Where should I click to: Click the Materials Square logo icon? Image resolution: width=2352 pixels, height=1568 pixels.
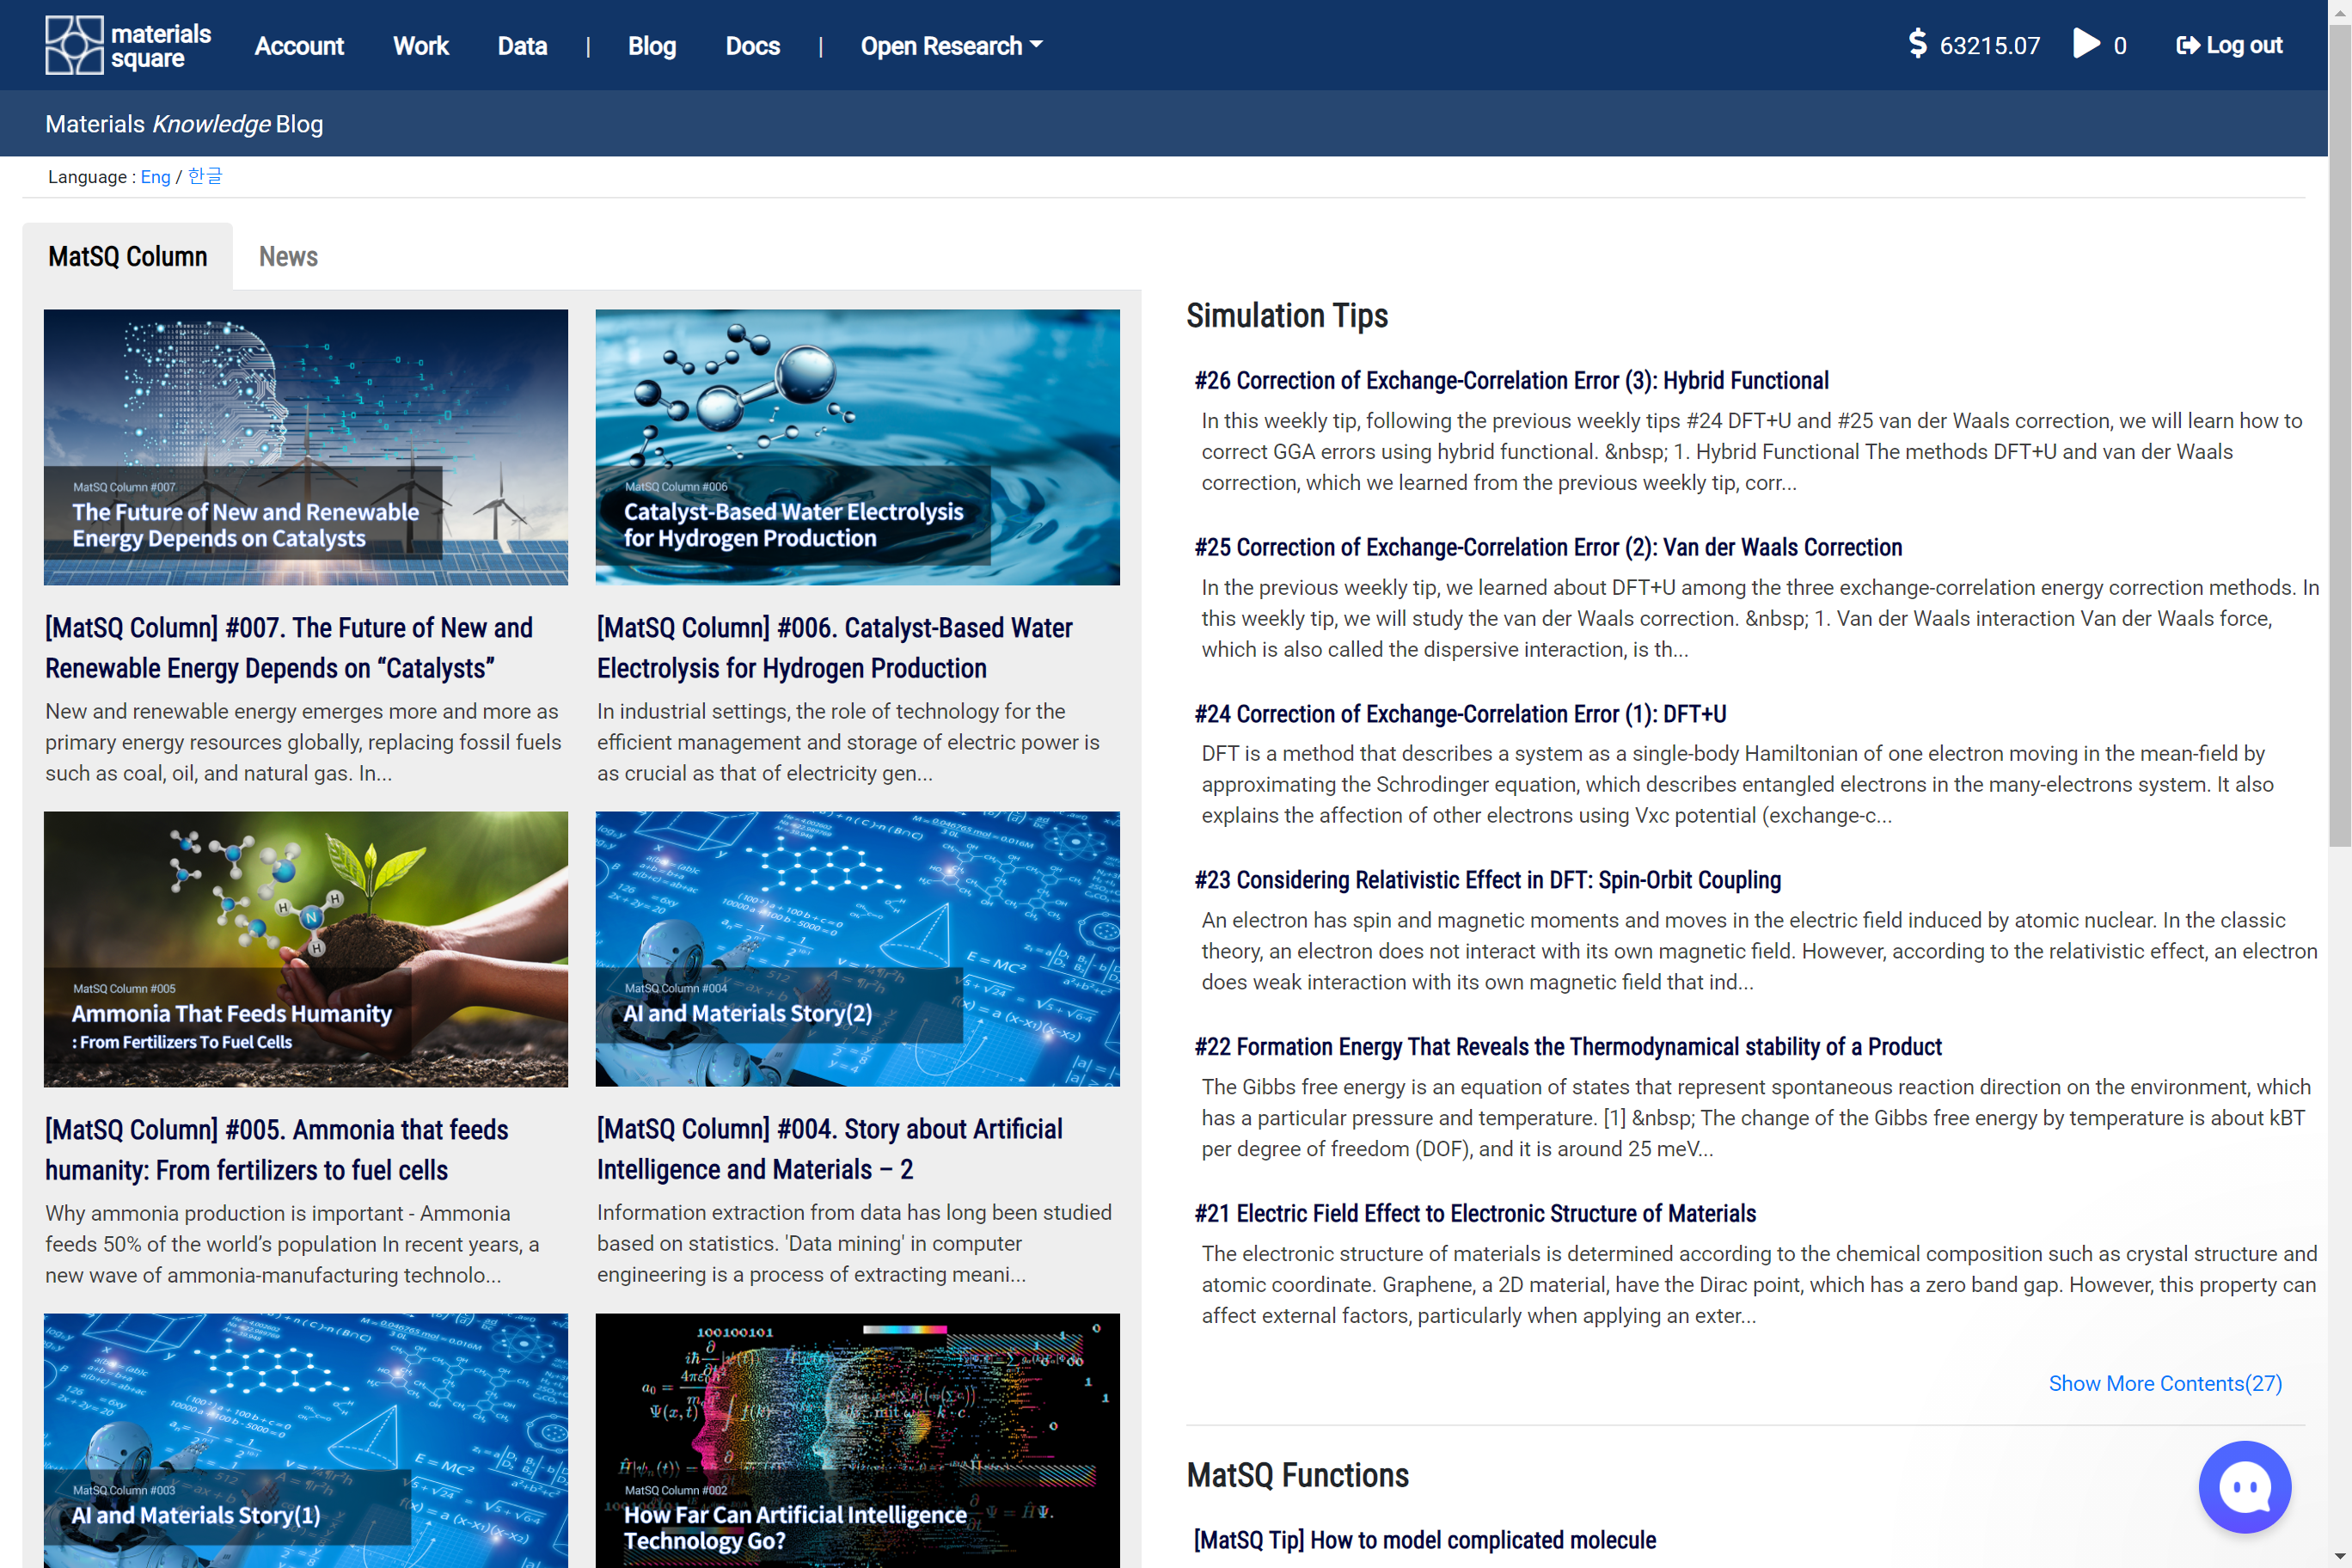[74, 45]
